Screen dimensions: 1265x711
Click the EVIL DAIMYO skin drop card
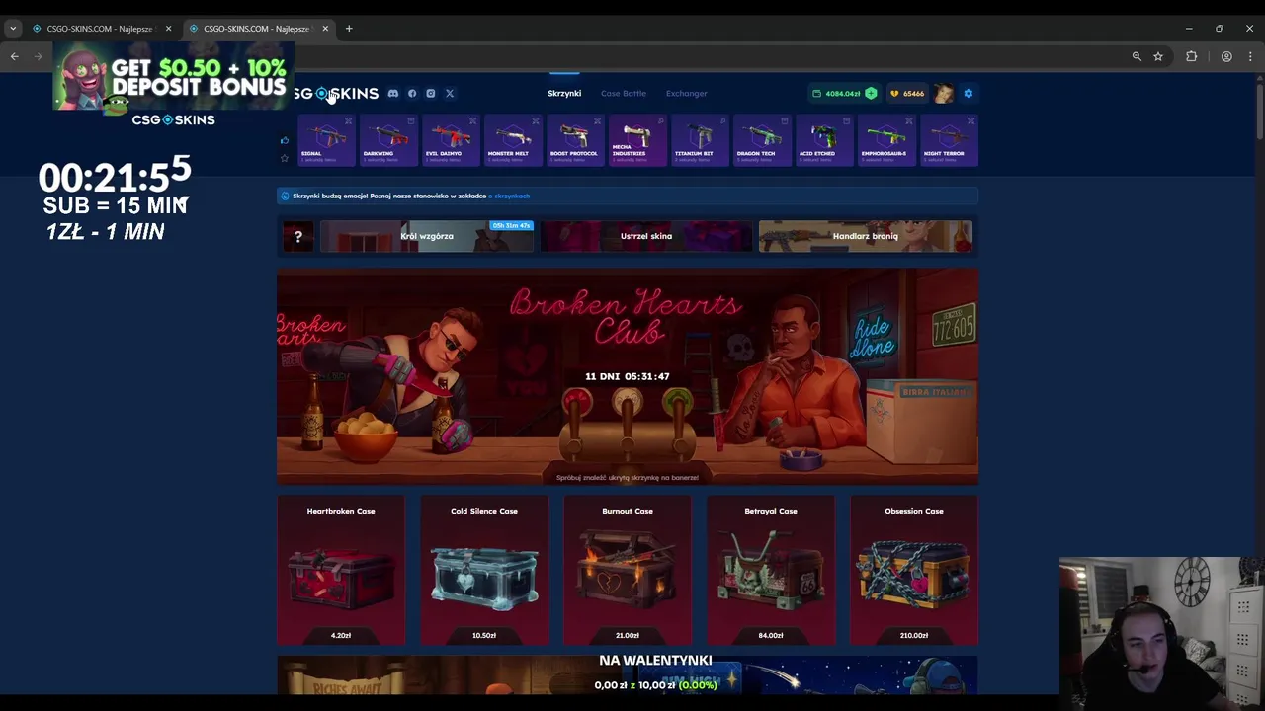click(x=451, y=140)
